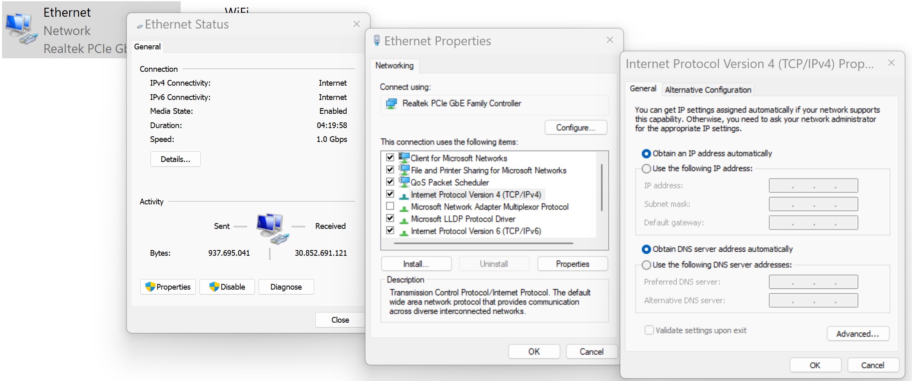Select Use the following DNS server addresses
Image resolution: width=912 pixels, height=381 pixels.
pyautogui.click(x=646, y=265)
